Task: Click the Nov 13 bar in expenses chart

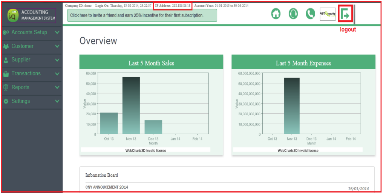Action: pos(292,106)
